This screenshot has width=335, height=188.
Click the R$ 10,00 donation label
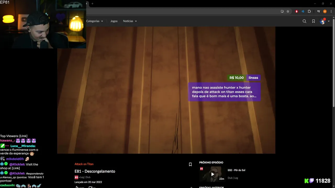(237, 78)
